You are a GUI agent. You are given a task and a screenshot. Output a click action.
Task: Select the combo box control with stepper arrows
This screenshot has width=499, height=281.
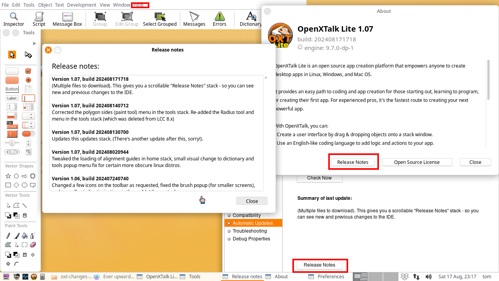coord(28,116)
